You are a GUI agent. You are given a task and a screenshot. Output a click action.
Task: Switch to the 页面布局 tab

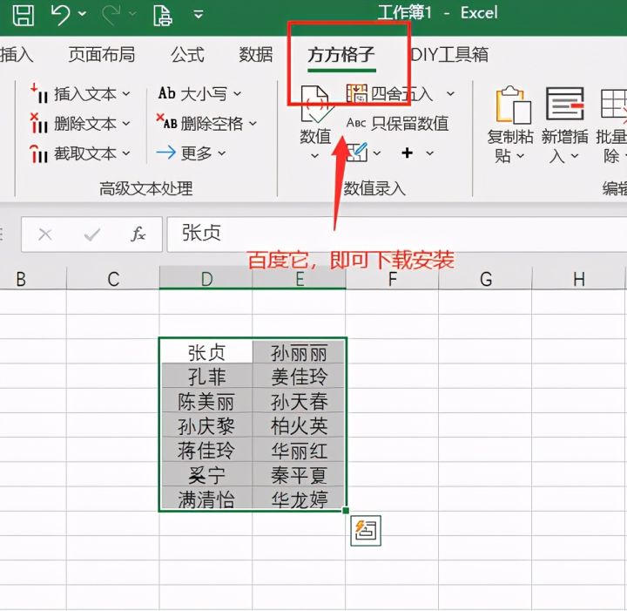click(x=102, y=54)
